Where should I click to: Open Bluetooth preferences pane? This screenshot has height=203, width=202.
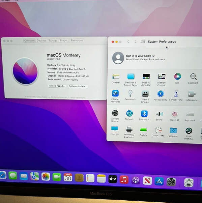point(144,115)
